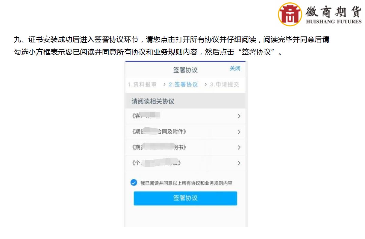
Task: Expand the chevron beside the first agreement
Action: pos(239,116)
